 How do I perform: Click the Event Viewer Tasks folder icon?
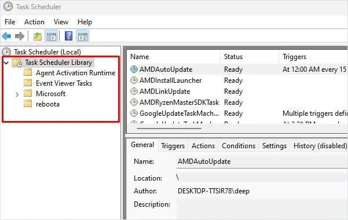point(28,83)
